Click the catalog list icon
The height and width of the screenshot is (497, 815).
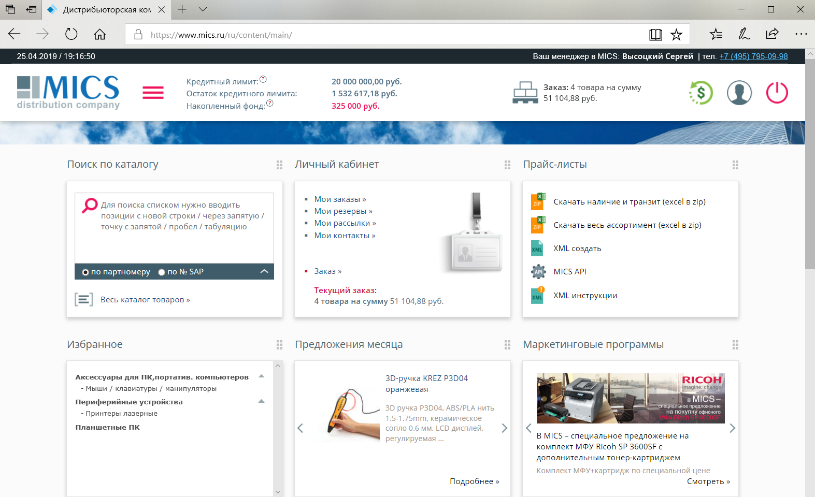84,300
